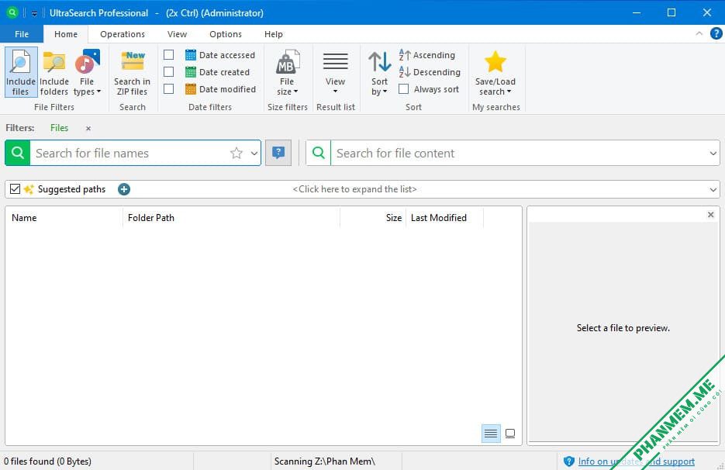Click the Files filter tag
Image resolution: width=725 pixels, height=470 pixels.
(x=59, y=128)
